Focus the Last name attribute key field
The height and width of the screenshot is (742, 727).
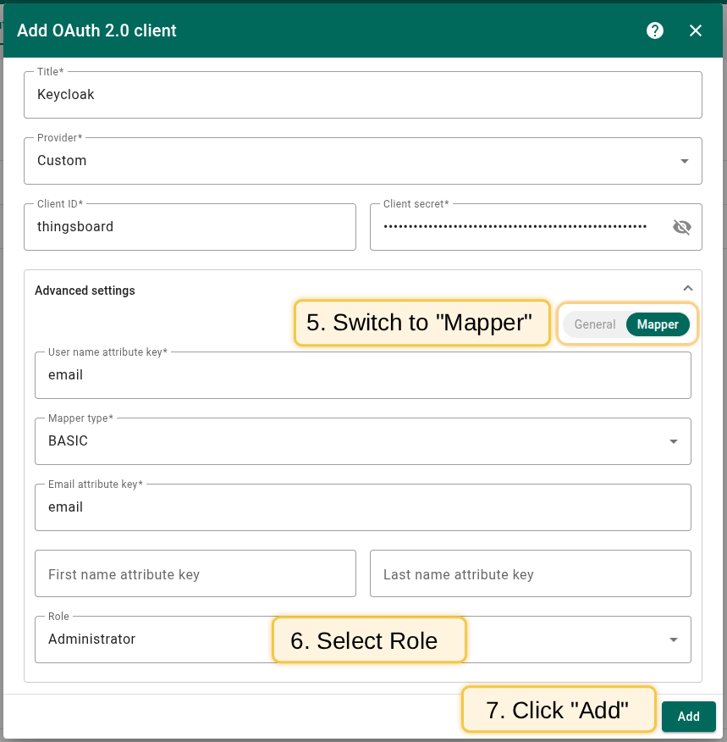pos(530,574)
